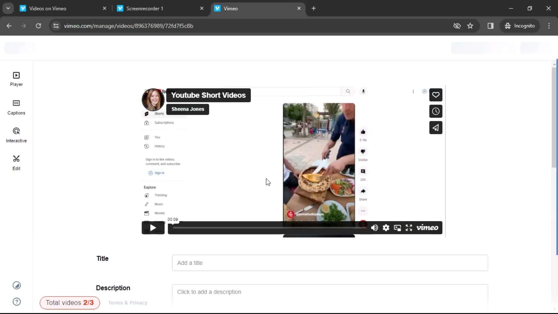The image size is (558, 314).
Task: Click the Sheena Jones avatar
Action: [x=153, y=100]
